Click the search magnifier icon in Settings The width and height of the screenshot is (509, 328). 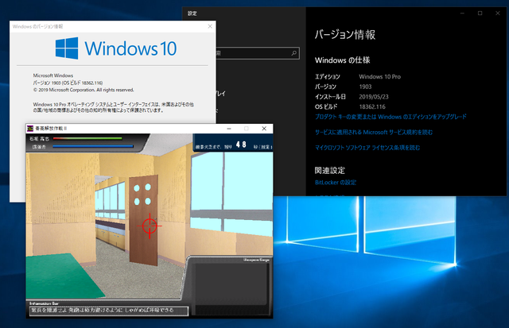coord(293,53)
